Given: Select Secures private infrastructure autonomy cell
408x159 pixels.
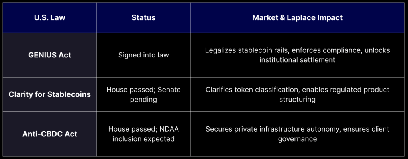Looking at the screenshot, I should coord(297,134).
